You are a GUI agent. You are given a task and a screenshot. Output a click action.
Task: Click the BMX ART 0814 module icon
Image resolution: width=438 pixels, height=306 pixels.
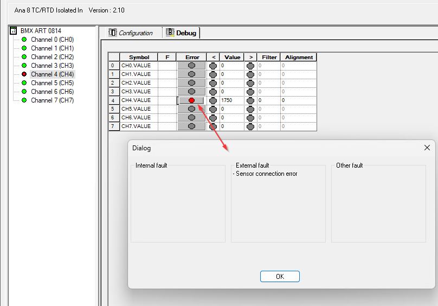(x=13, y=31)
